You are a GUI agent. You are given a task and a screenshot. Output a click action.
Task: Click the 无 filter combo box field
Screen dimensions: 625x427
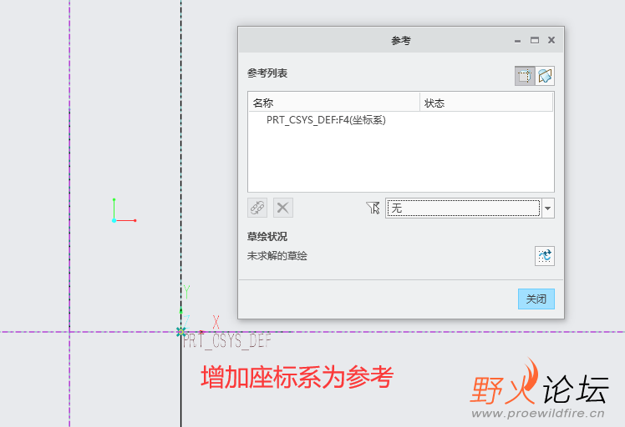463,208
